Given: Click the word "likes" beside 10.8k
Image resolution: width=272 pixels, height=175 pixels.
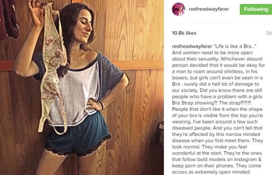Looking at the screenshot, I should click(191, 33).
